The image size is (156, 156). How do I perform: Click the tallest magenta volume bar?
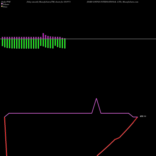click(x=43, y=36)
